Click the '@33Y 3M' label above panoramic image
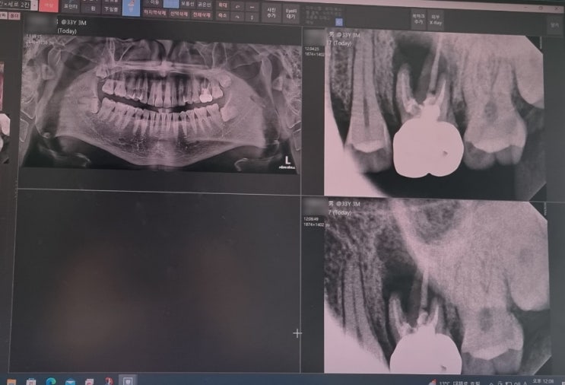The width and height of the screenshot is (565, 385). point(74,22)
